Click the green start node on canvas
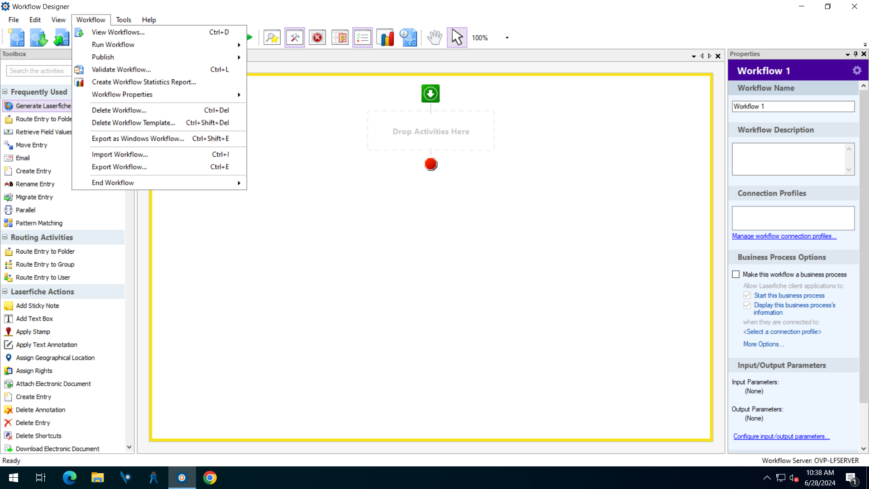Image resolution: width=869 pixels, height=489 pixels. pyautogui.click(x=430, y=94)
